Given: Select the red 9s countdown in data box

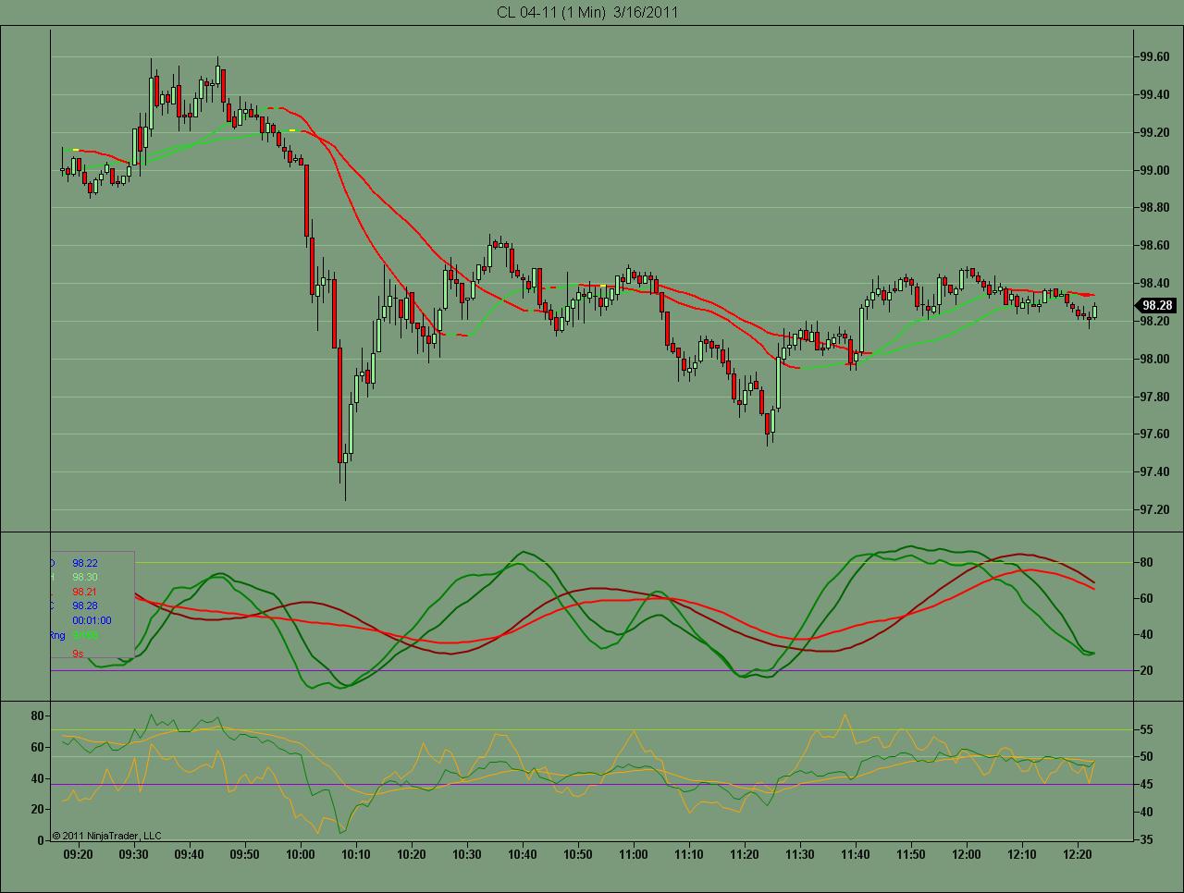Looking at the screenshot, I should pyautogui.click(x=78, y=654).
